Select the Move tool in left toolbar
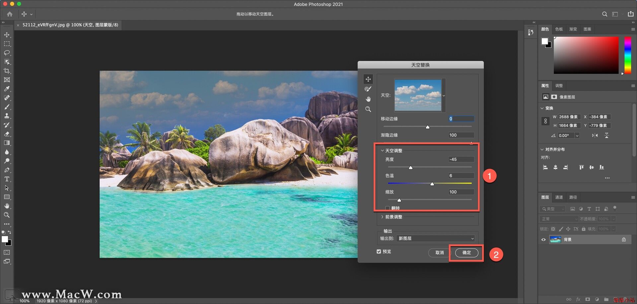This screenshot has height=304, width=637. [7, 35]
